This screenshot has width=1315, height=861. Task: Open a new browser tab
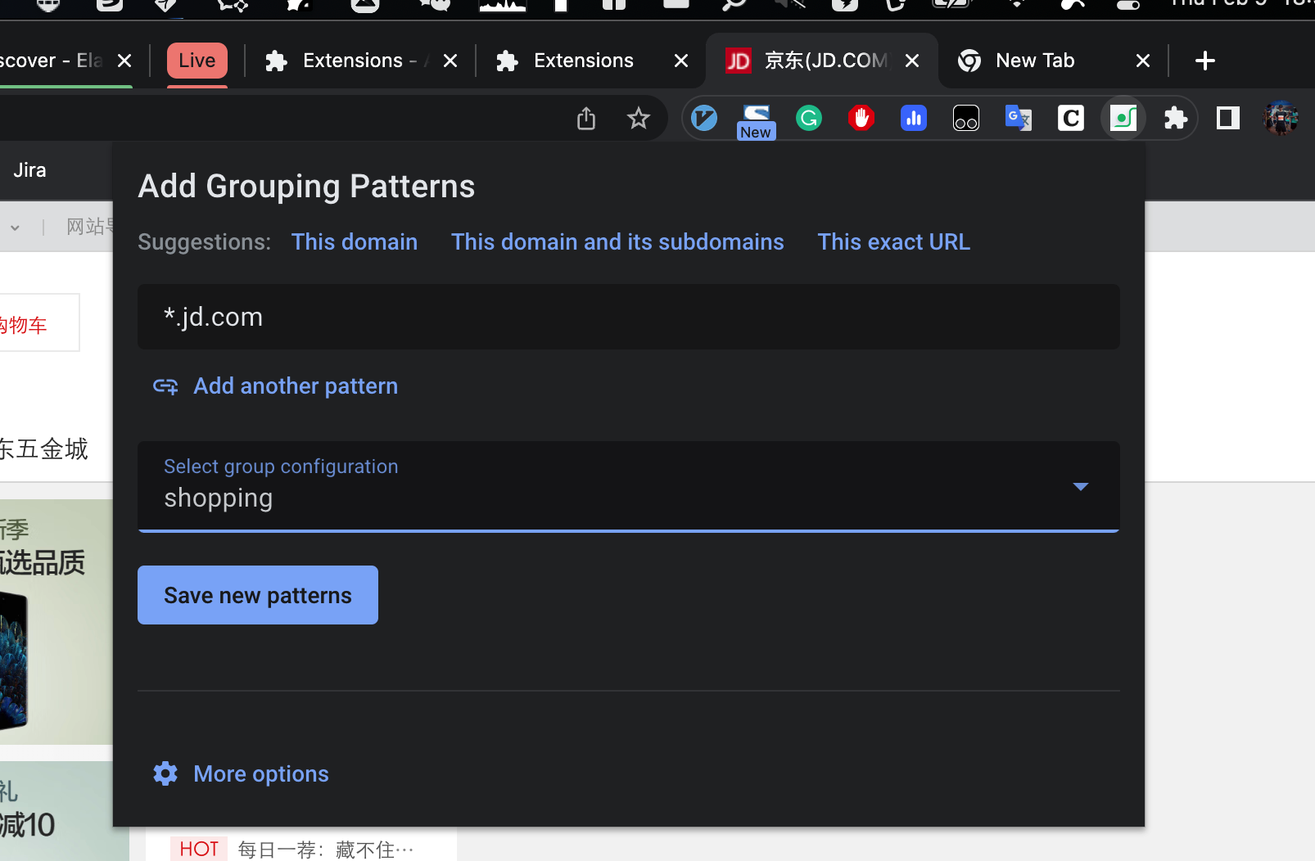coord(1204,61)
